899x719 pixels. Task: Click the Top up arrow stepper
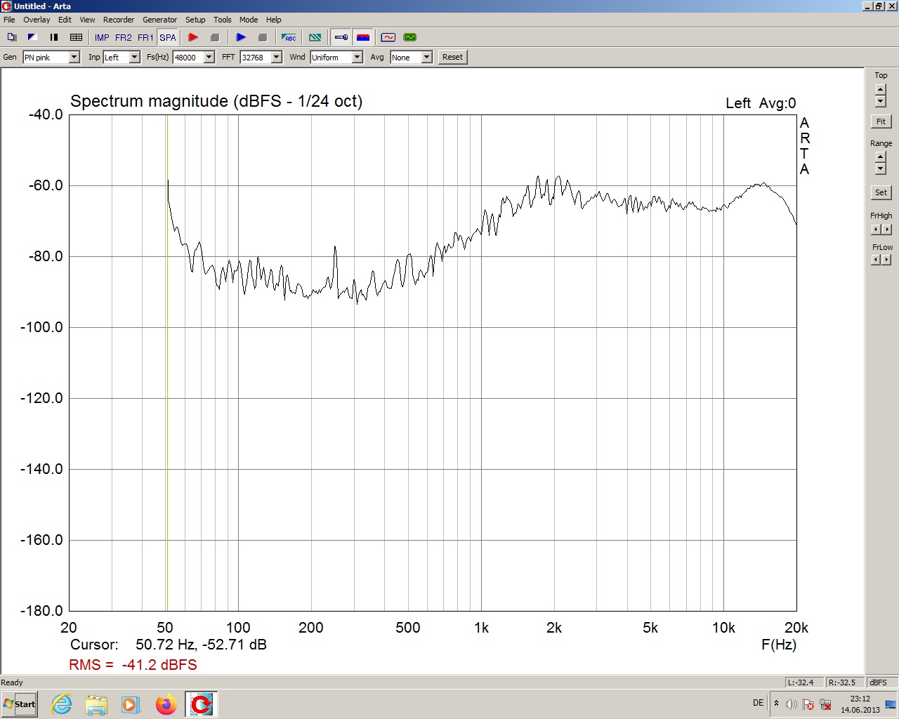[x=881, y=90]
